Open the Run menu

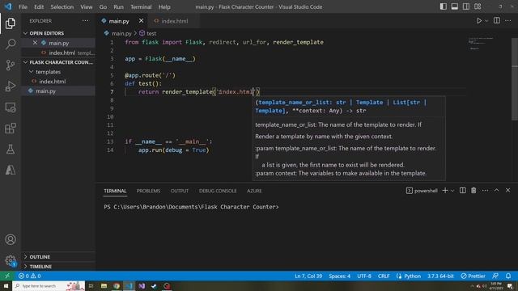(118, 7)
